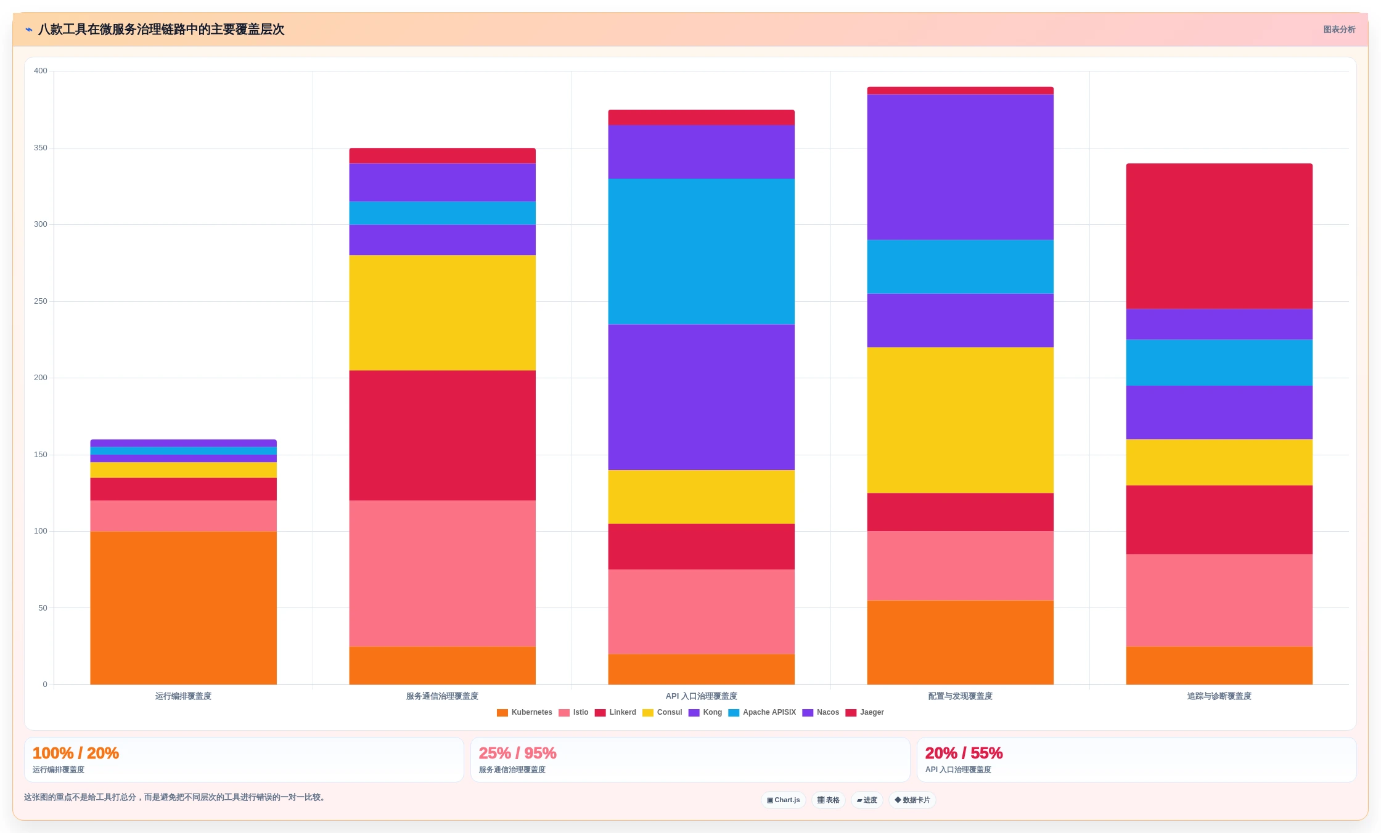Click the chart title 八款工具在微服务治理链路中的主要覆盖层次
The width and height of the screenshot is (1381, 833).
[x=162, y=30]
